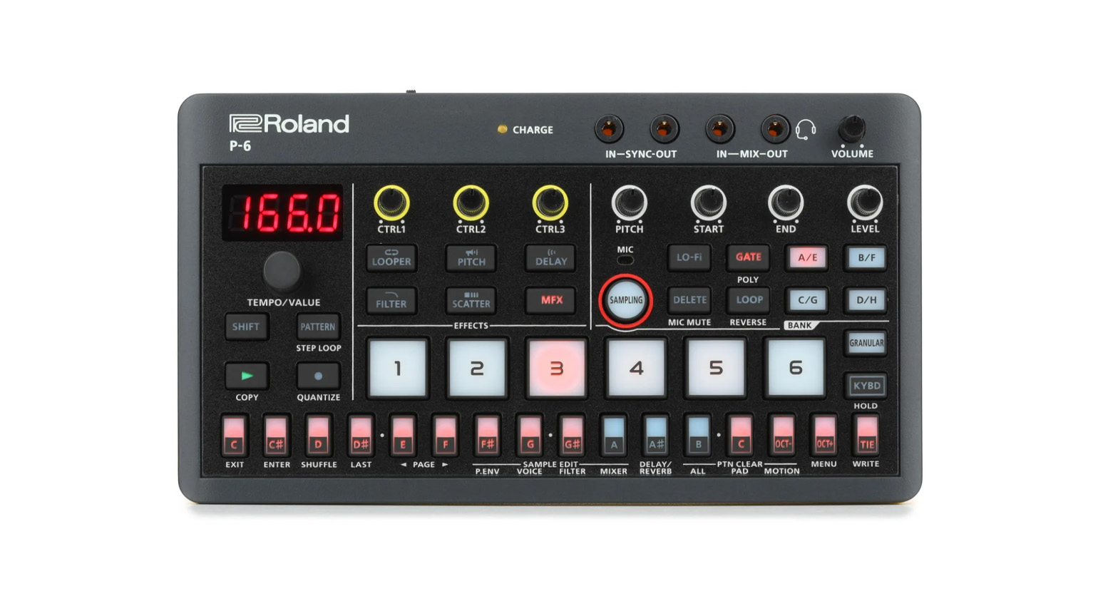1098x606 pixels.
Task: Click the SYNC IN jack
Action: (609, 129)
